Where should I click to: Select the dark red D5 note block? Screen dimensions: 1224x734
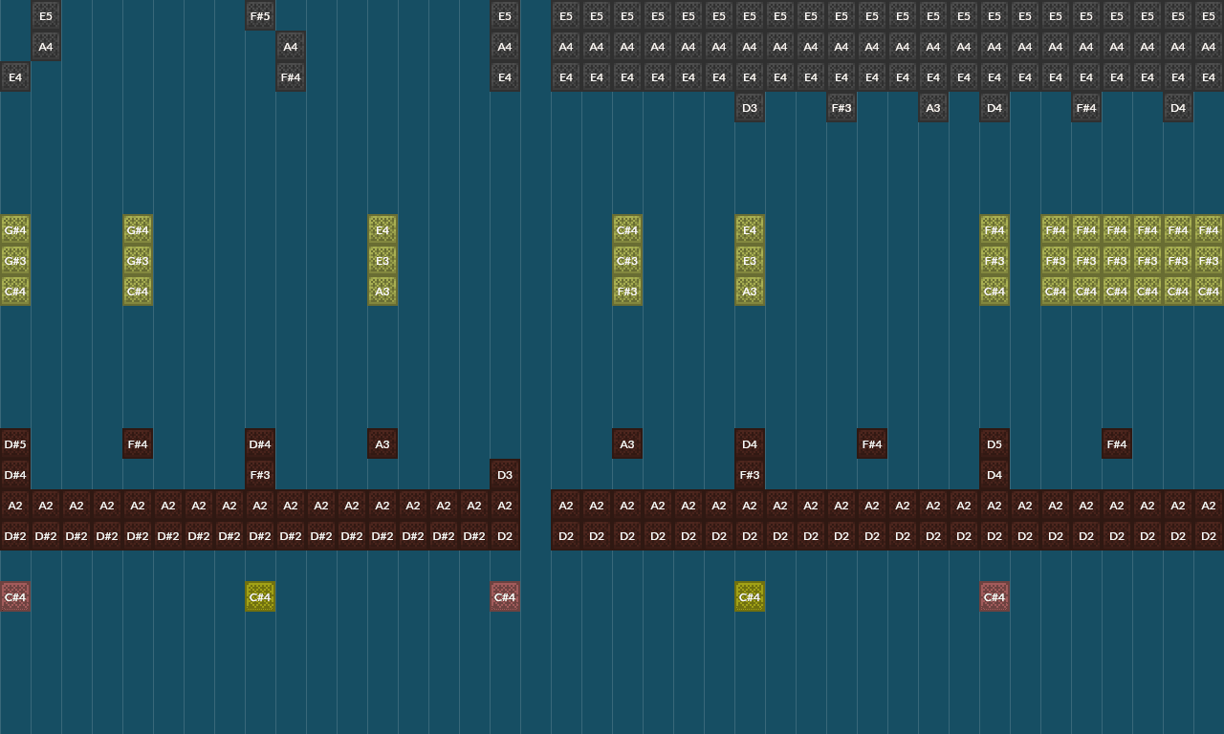point(994,444)
